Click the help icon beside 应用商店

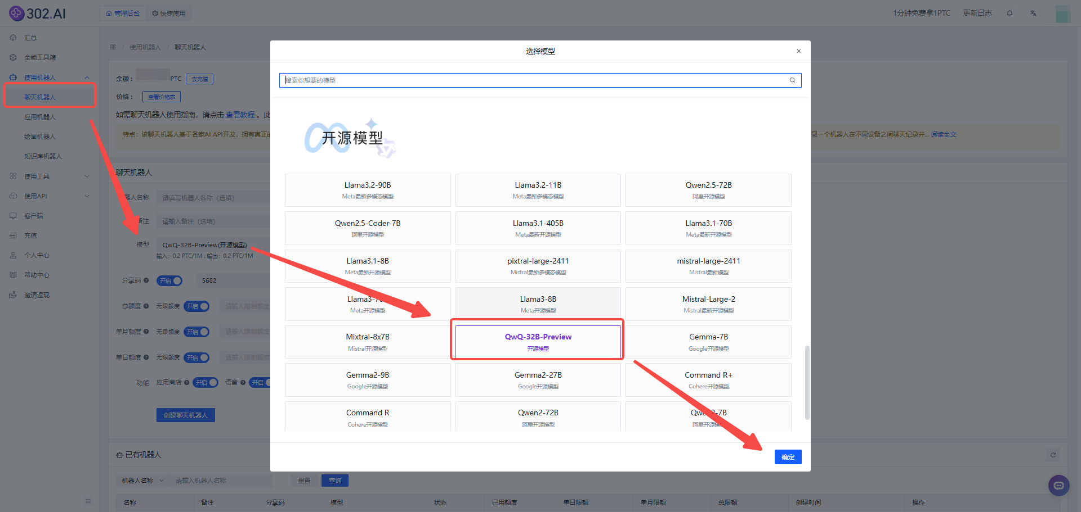[186, 383]
